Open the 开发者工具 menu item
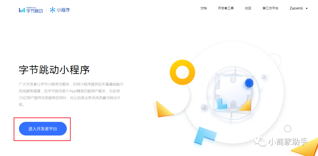Viewport: 318px width, 156px height. 226,8
